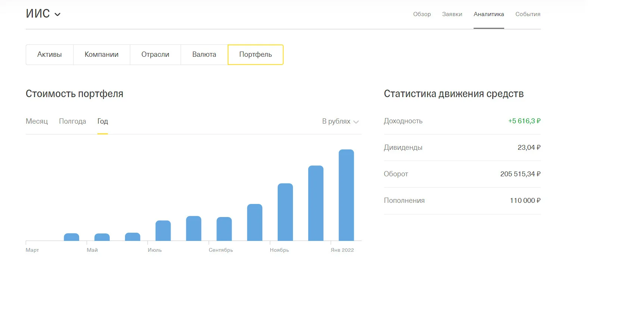Select the Аналитика section
The height and width of the screenshot is (316, 621).
click(x=489, y=14)
